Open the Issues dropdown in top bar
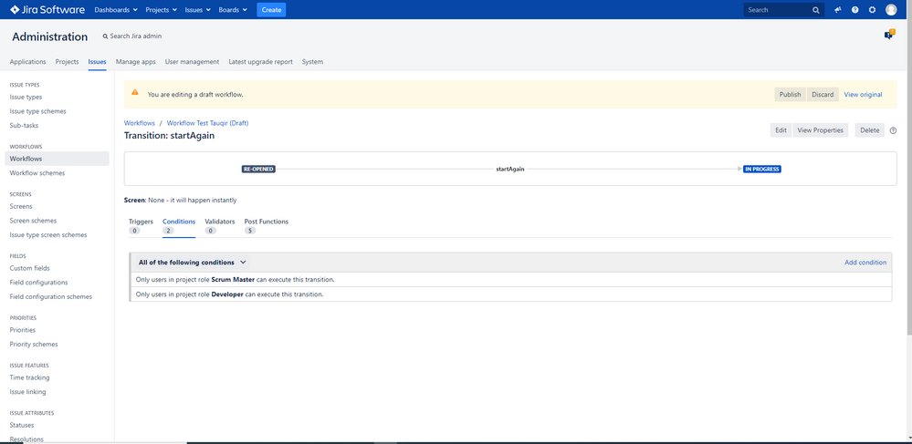Viewport: 912px width, 444px height. [197, 10]
